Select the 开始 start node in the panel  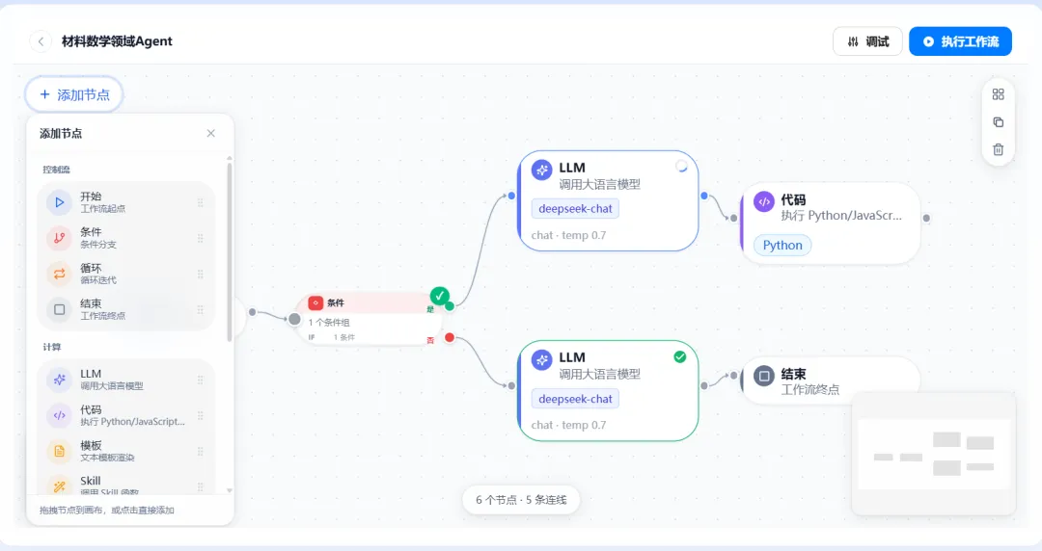pos(126,202)
